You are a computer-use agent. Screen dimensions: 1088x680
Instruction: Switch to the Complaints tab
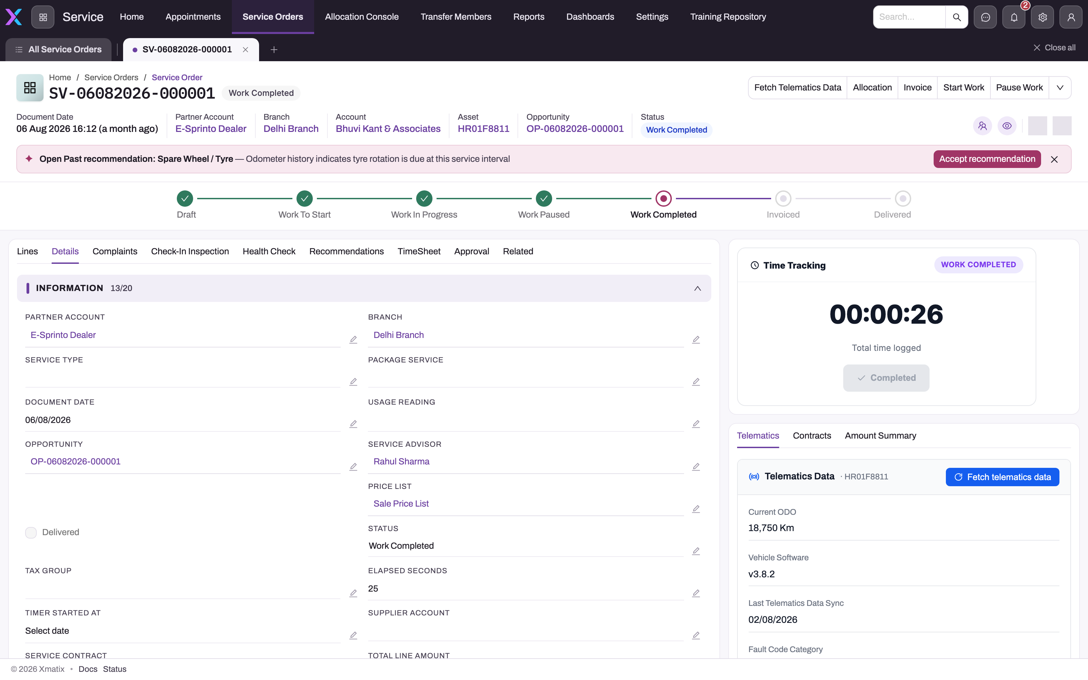(x=115, y=251)
